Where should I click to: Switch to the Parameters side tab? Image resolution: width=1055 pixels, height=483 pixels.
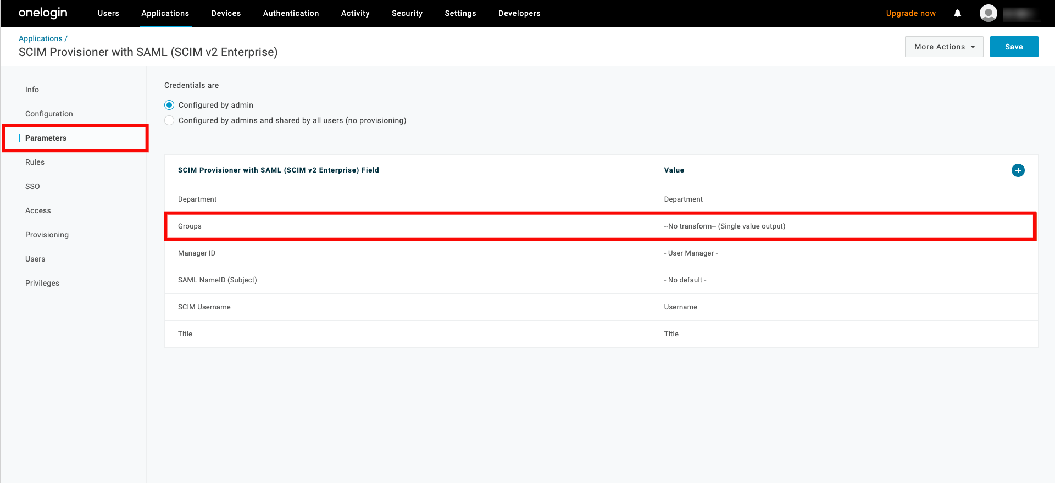46,138
